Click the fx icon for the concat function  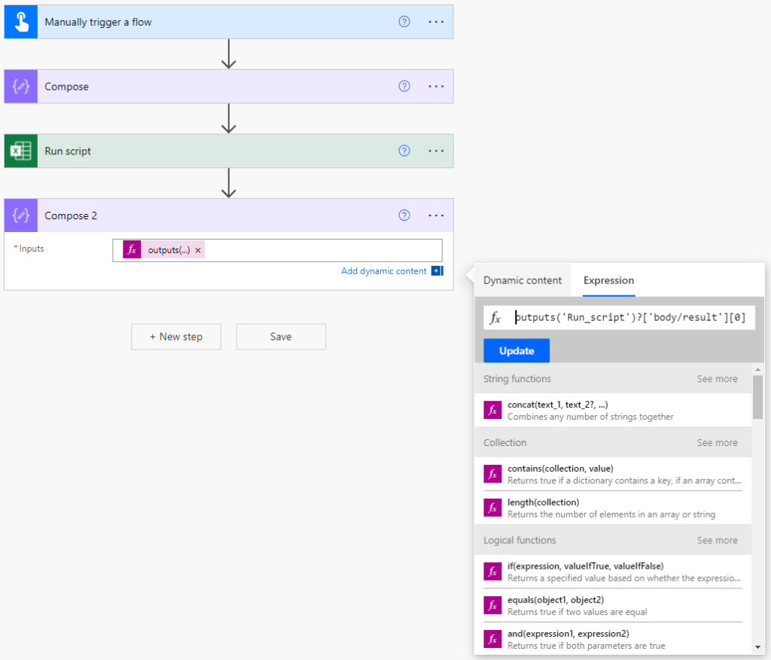(492, 410)
